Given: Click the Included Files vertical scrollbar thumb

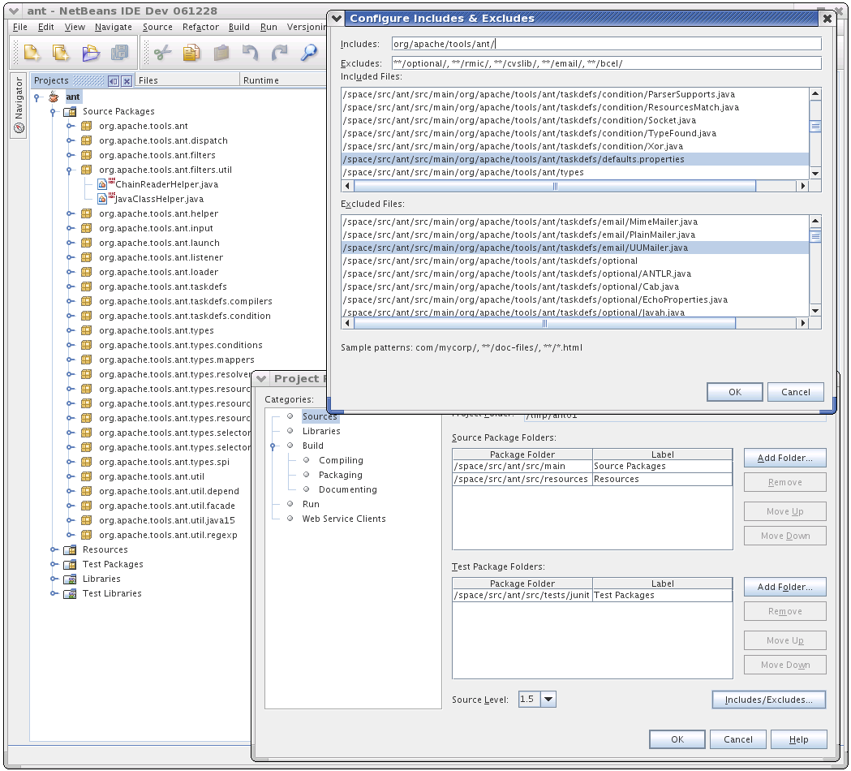Looking at the screenshot, I should point(815,127).
